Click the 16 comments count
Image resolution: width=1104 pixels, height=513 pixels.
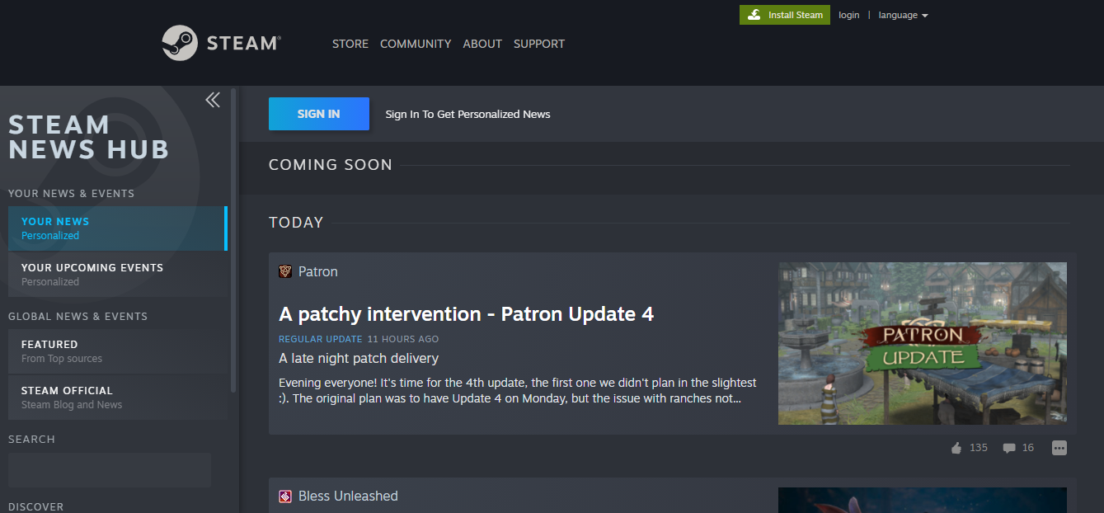click(1027, 448)
